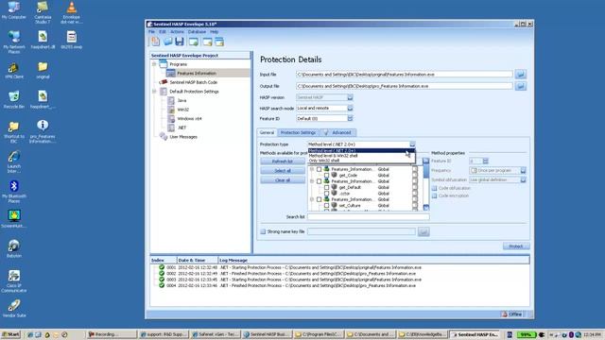
Task: Select Windows x64 tree item
Action: click(189, 119)
